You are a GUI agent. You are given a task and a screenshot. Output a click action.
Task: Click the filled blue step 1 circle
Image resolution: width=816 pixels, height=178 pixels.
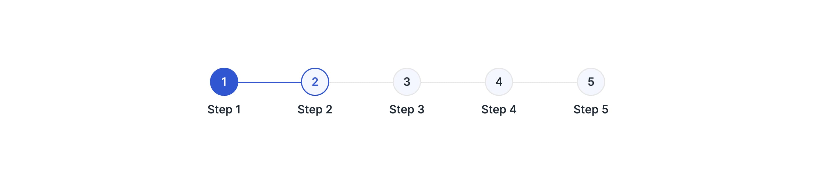[224, 82]
